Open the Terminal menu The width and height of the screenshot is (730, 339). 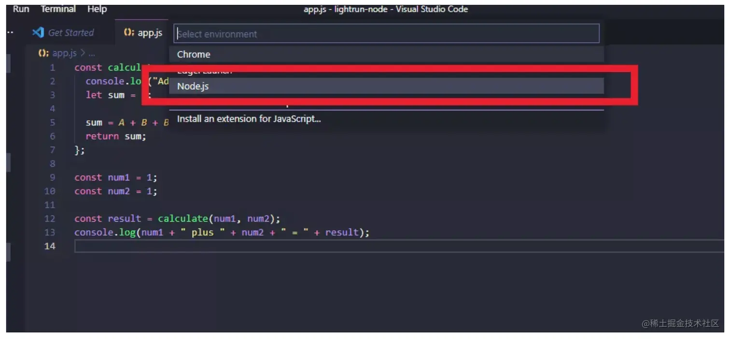[58, 9]
